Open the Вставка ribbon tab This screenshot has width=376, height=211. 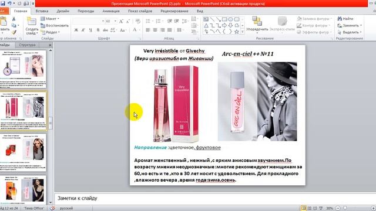[x=42, y=11]
